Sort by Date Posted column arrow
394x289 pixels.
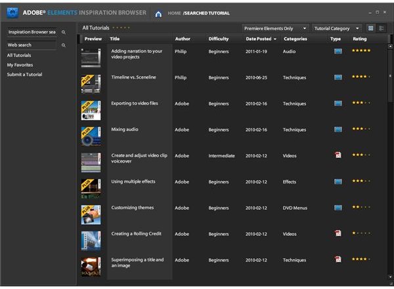(x=275, y=39)
